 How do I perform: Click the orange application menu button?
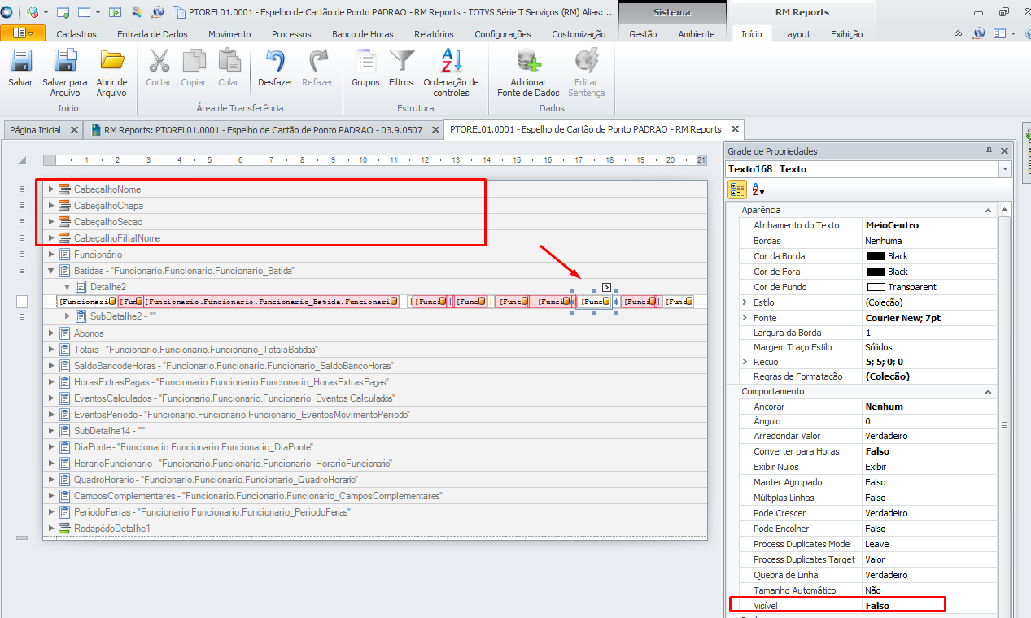[23, 33]
